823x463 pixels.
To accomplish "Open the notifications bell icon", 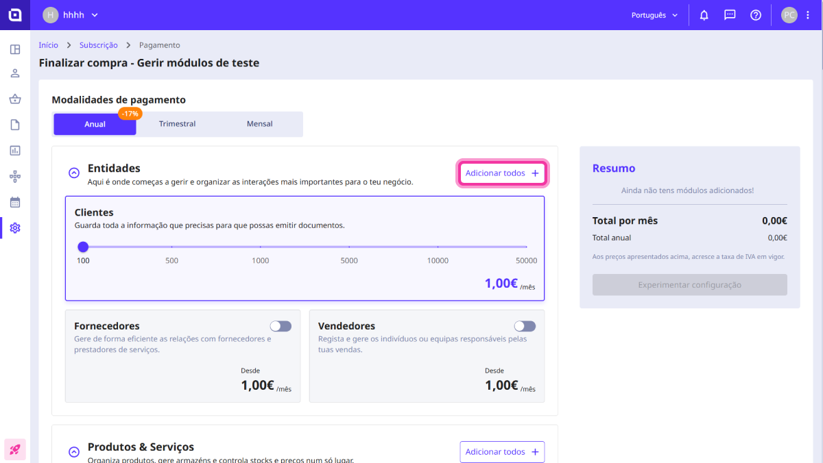I will pyautogui.click(x=704, y=15).
